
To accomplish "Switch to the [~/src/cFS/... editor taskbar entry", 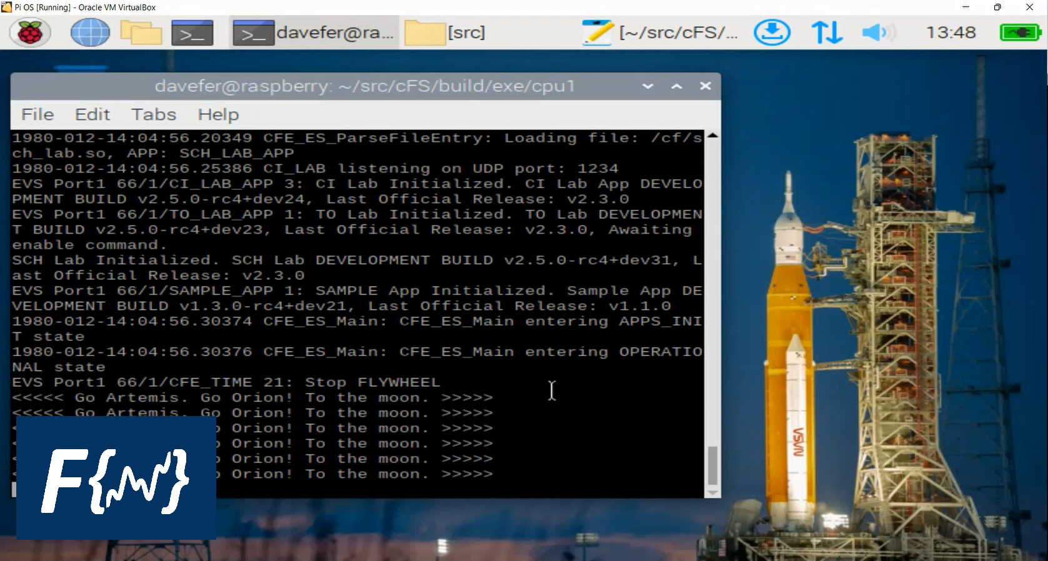I will tap(660, 32).
